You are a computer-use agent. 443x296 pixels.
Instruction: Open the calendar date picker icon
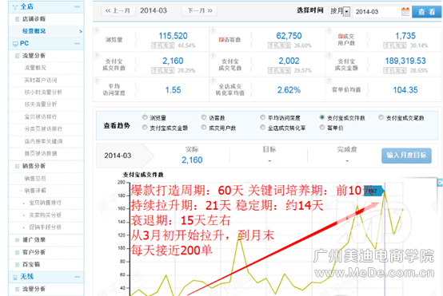pos(405,11)
